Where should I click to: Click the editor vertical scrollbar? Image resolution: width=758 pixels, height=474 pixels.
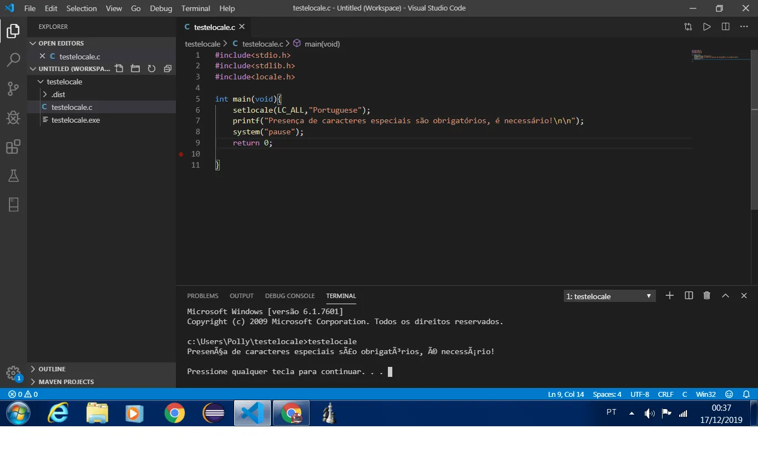754,129
